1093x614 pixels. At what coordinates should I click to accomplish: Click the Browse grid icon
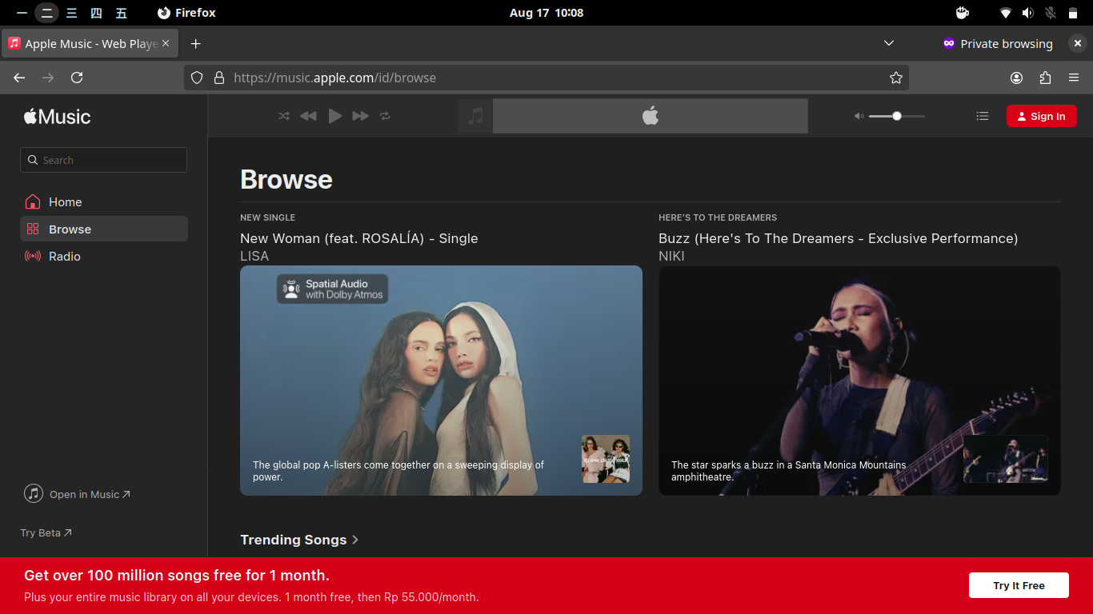click(x=33, y=229)
